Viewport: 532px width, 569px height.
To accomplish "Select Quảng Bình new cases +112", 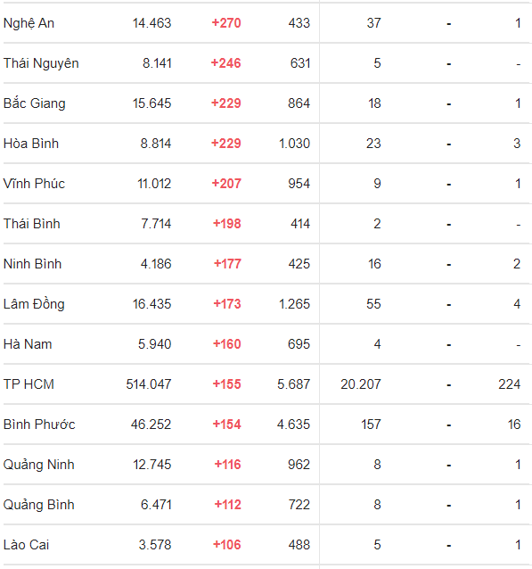I will coord(228,505).
